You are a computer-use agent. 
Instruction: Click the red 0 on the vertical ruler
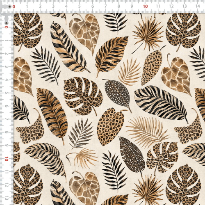click(6, 27)
